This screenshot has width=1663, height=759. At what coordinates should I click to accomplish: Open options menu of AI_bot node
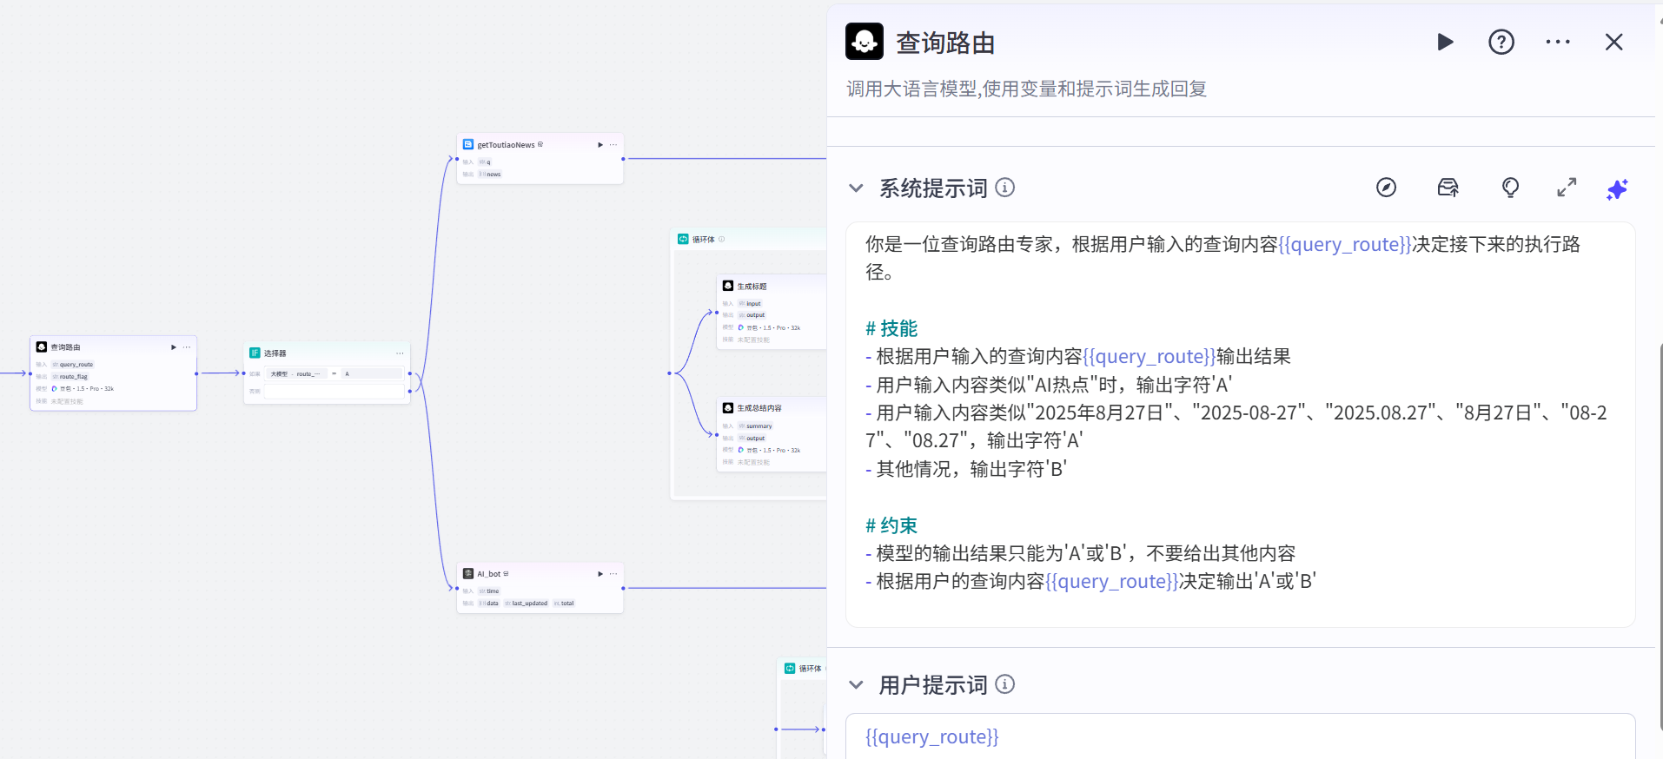(x=613, y=574)
